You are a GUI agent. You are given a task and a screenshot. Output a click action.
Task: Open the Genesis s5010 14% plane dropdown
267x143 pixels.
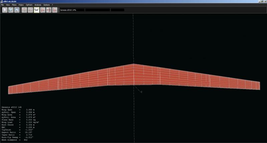tap(71, 10)
